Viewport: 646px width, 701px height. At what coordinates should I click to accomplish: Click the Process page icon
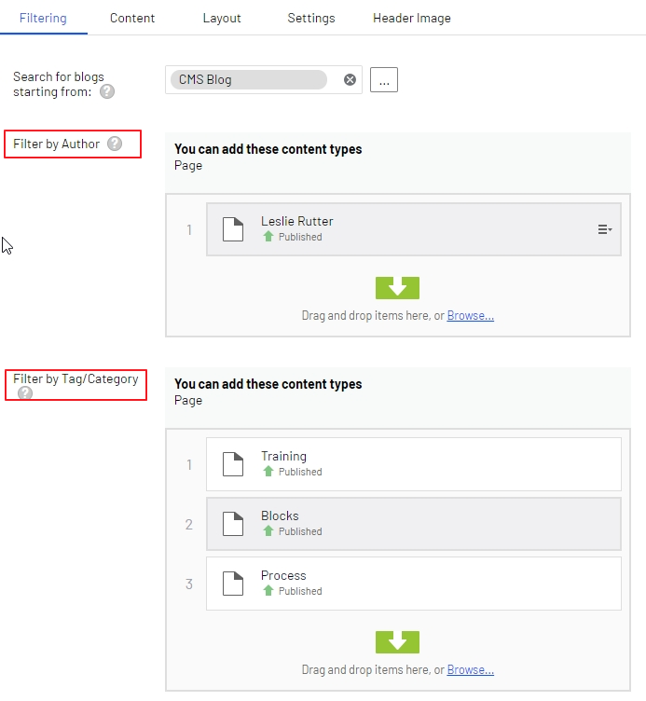[233, 584]
